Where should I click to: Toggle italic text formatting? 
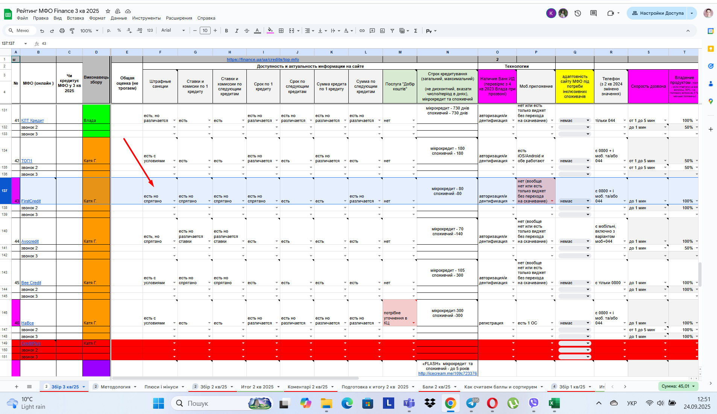(x=237, y=31)
